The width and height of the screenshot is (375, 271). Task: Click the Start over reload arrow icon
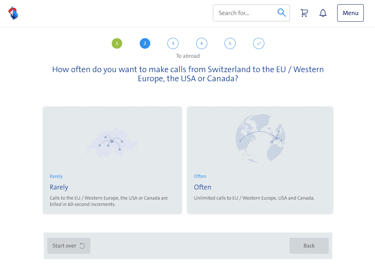(82, 246)
